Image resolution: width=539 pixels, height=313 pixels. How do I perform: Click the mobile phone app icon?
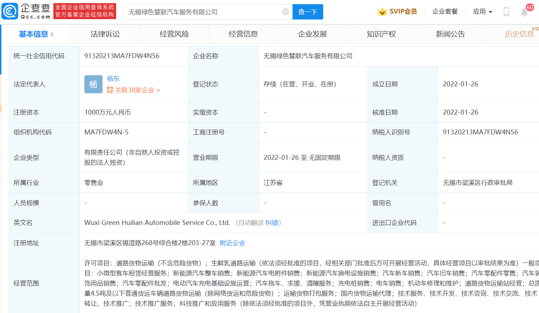click(506, 12)
